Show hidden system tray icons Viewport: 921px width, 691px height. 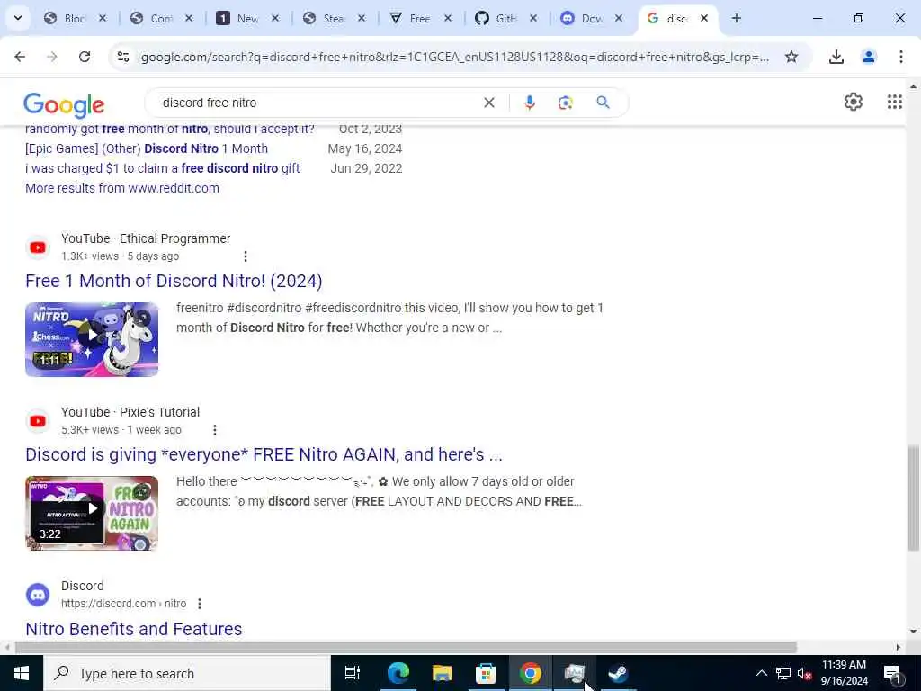tap(761, 673)
